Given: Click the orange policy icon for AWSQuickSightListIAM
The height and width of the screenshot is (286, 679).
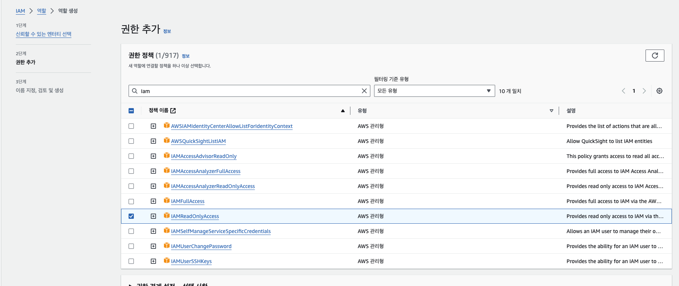Looking at the screenshot, I should pos(167,141).
